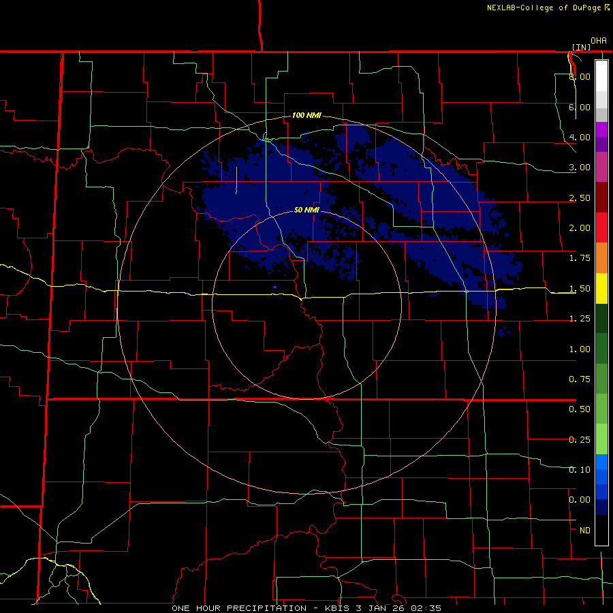Select the navy swatch just above ND
Screen dimensions: 613x613
pos(601,507)
